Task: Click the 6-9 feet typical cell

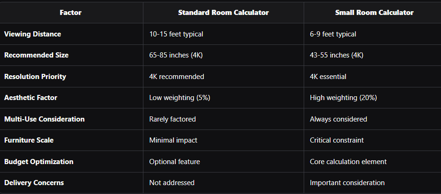Action: click(x=333, y=34)
